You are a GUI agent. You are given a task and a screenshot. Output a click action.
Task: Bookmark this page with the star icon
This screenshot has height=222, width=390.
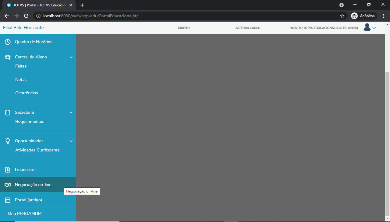pyautogui.click(x=342, y=16)
